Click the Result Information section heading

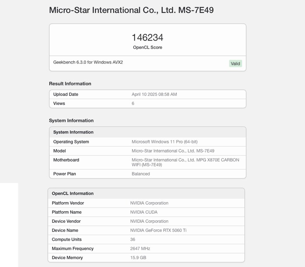tap(70, 83)
